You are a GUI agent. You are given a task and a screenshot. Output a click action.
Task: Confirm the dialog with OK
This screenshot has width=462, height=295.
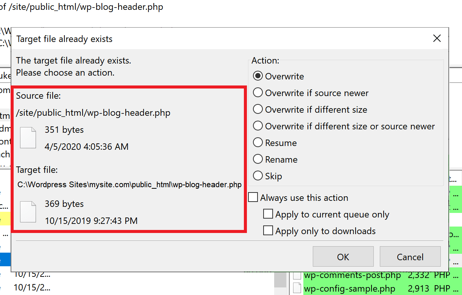point(343,257)
